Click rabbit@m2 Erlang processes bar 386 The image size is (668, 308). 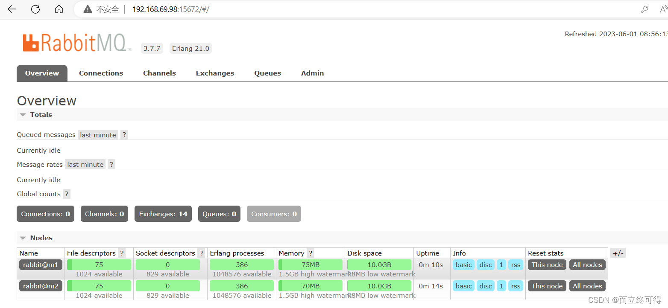242,286
